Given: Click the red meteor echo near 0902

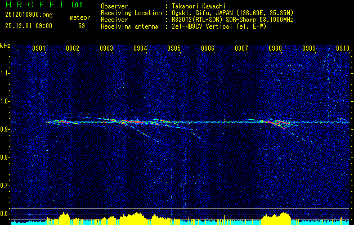Looking at the screenshot, I should 64,121.
